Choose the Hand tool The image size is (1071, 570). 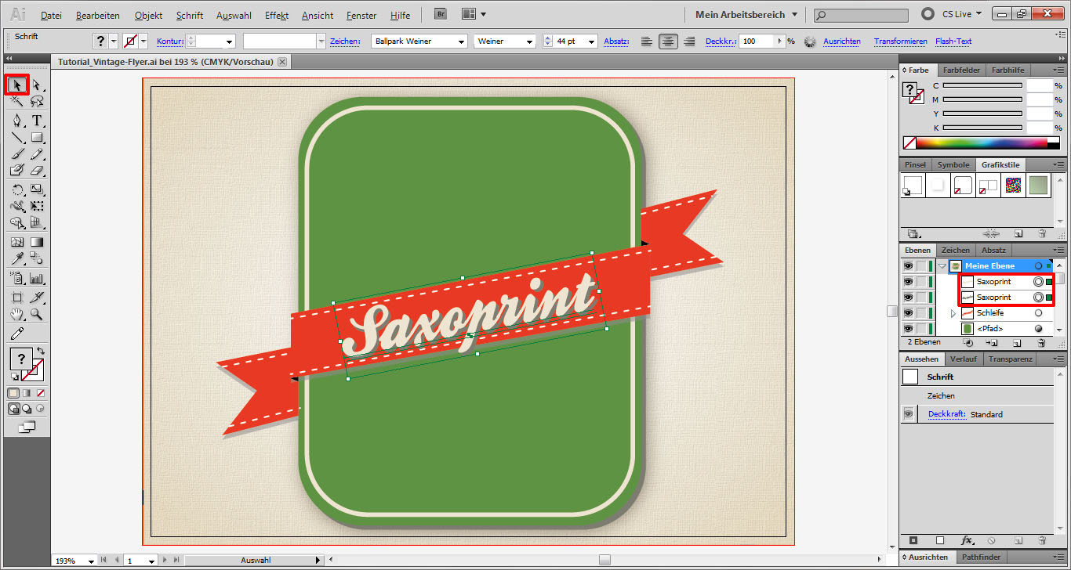pos(17,314)
